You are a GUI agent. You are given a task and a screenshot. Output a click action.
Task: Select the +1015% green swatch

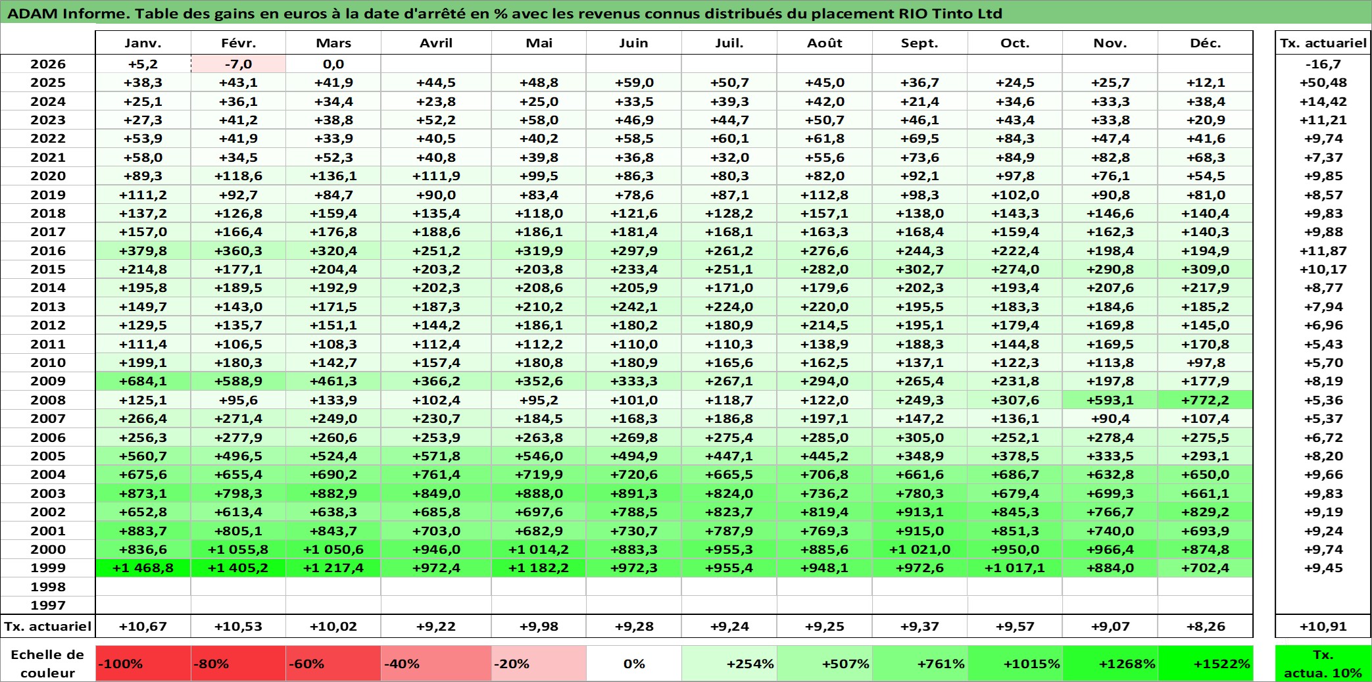[x=1015, y=664]
